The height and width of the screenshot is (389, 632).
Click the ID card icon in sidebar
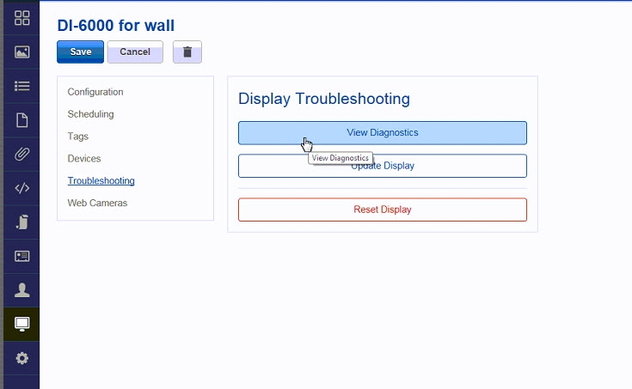(x=22, y=256)
